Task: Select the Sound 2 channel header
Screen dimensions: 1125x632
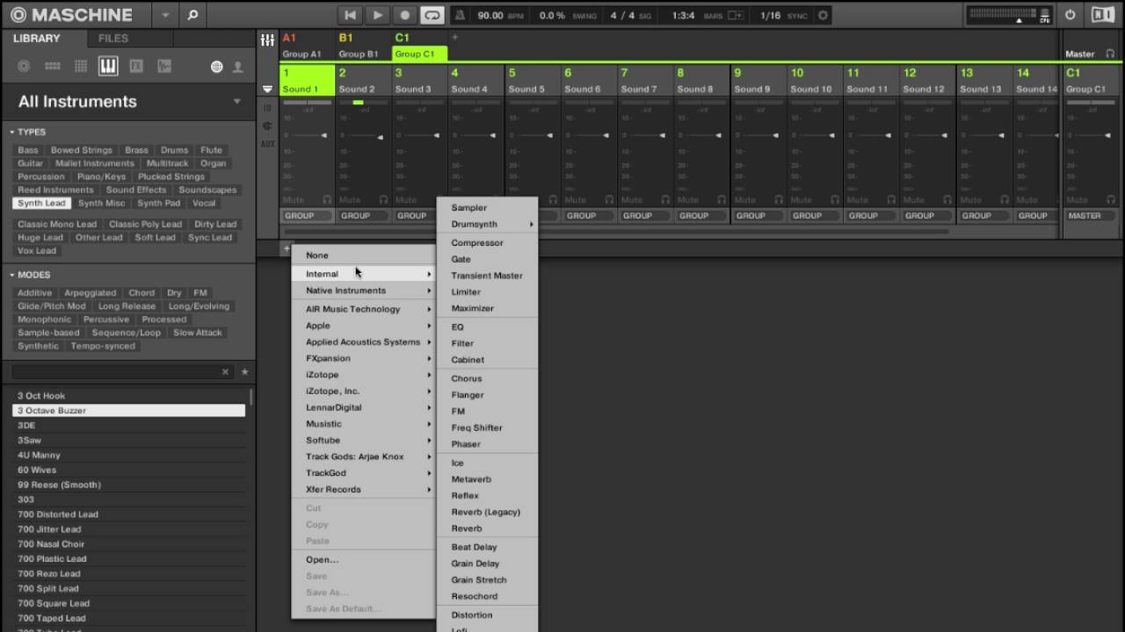Action: pos(363,80)
